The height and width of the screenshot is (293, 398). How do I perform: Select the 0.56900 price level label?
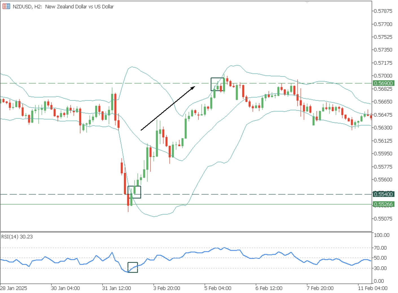[x=383, y=83]
